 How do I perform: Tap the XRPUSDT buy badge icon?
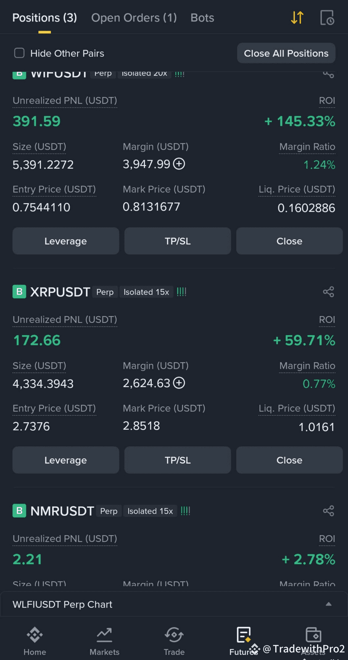(19, 292)
